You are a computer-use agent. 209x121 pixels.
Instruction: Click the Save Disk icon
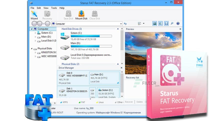(x=68, y=15)
